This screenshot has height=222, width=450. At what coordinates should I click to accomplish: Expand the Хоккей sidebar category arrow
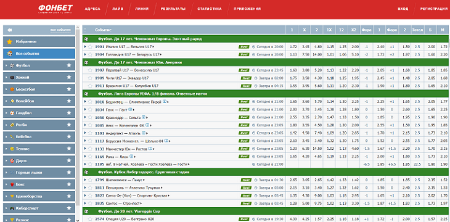6,78
